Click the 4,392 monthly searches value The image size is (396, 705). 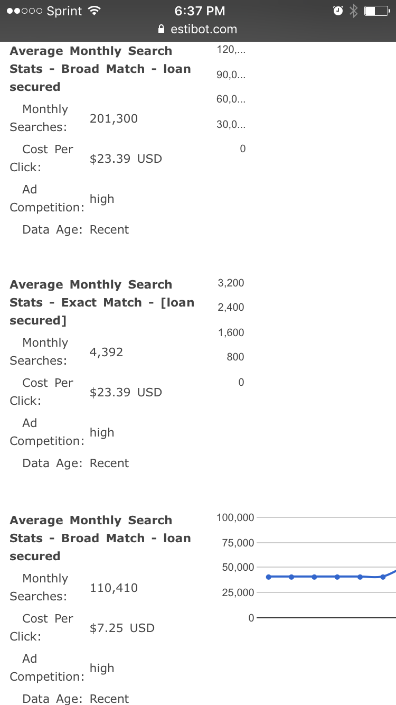(106, 352)
